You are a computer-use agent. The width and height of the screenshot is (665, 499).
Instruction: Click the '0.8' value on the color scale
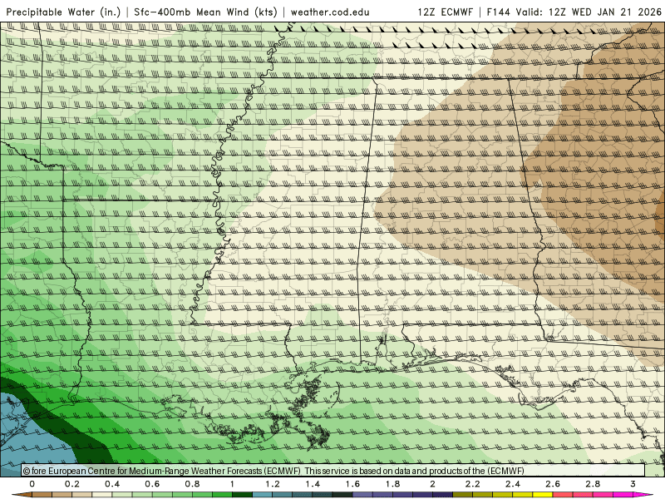pyautogui.click(x=193, y=484)
